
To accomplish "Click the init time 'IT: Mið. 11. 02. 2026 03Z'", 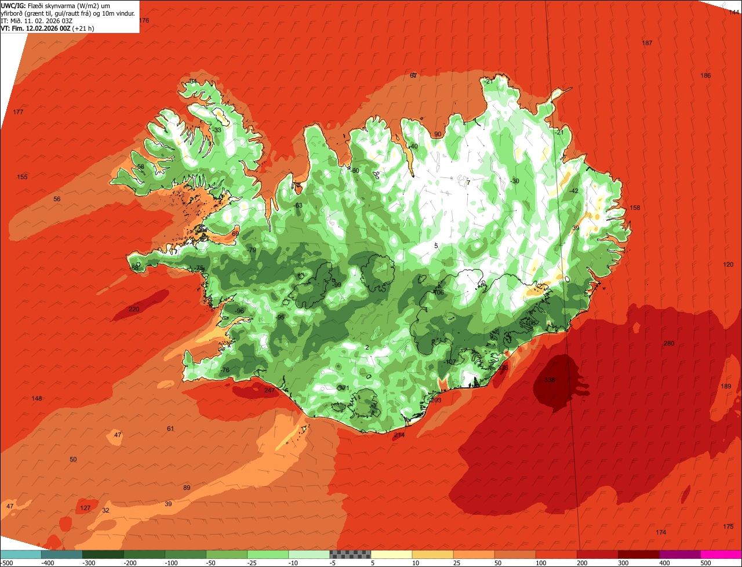I will 37,20.
